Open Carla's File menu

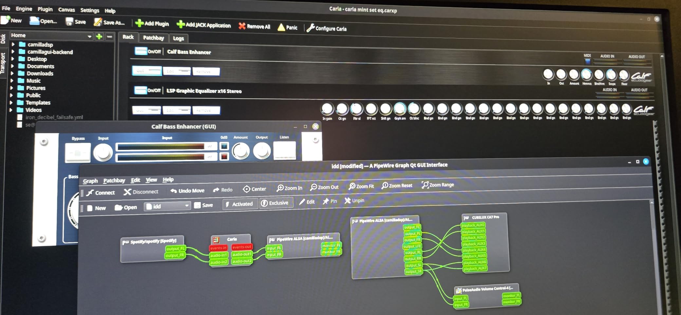point(6,8)
